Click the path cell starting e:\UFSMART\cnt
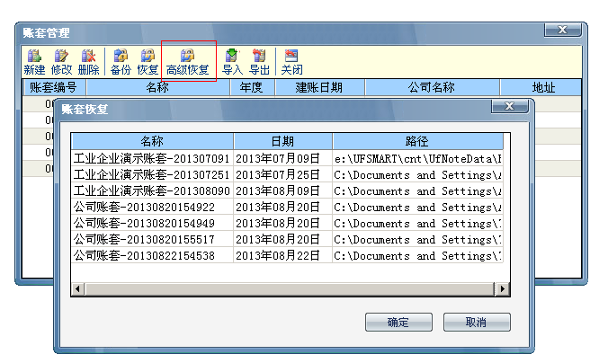 tap(417, 158)
